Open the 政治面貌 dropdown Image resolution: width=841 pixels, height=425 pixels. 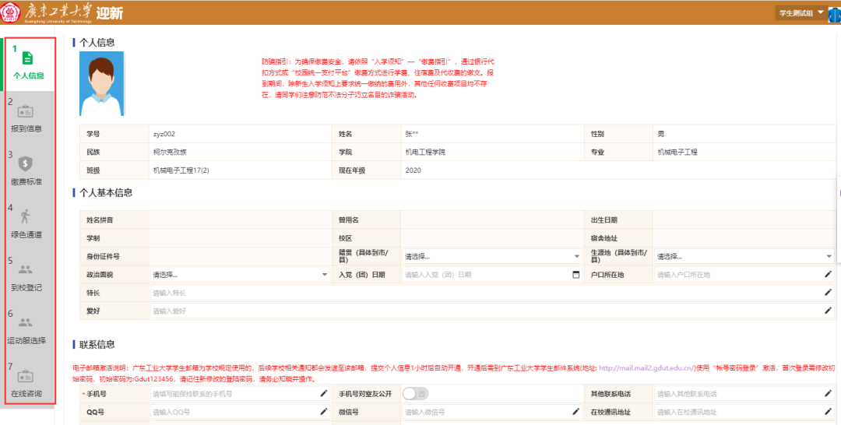click(241, 275)
